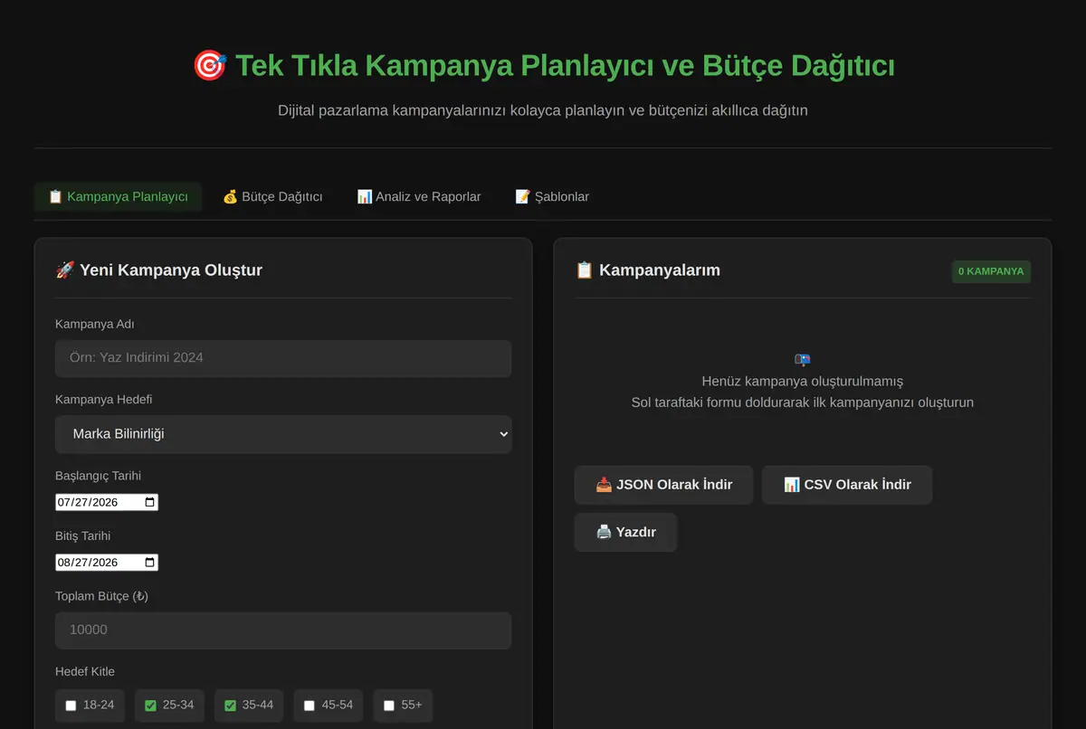The height and width of the screenshot is (729, 1086).
Task: Click the 0 KAMPANYA badge
Action: (x=991, y=271)
